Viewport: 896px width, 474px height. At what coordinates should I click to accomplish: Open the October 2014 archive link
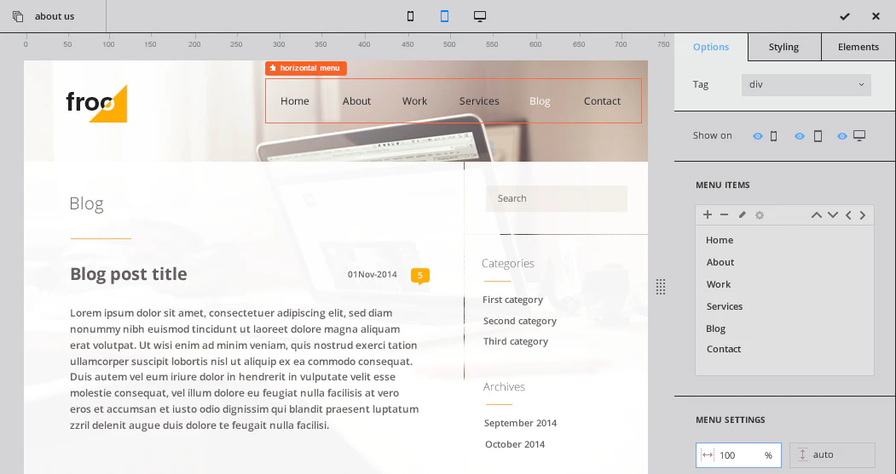pos(515,444)
